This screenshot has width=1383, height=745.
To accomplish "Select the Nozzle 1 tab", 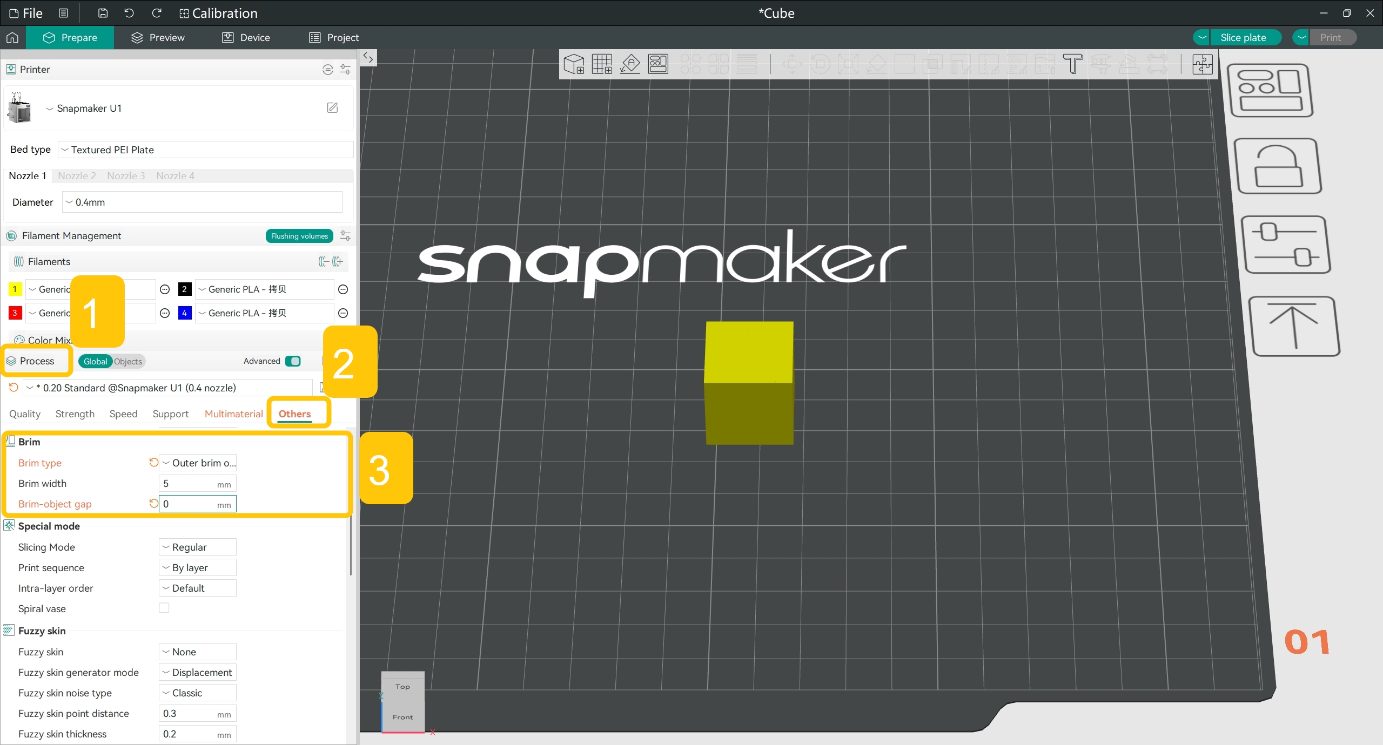I will tap(28, 175).
